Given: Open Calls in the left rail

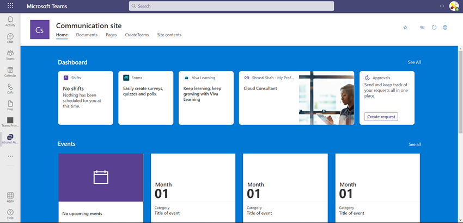Looking at the screenshot, I should tap(10, 89).
